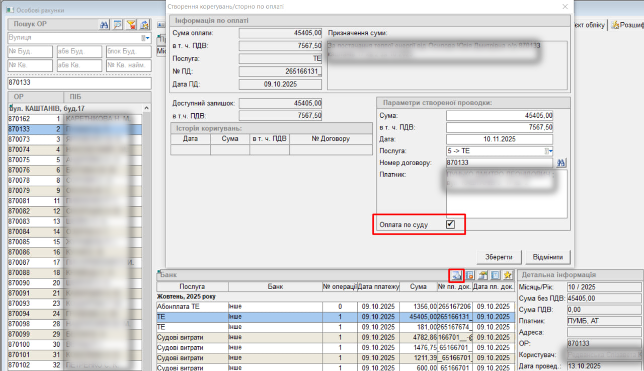Uncheck the Оплата по суду checkbox
Screen dimensions: 644x371
pos(450,225)
